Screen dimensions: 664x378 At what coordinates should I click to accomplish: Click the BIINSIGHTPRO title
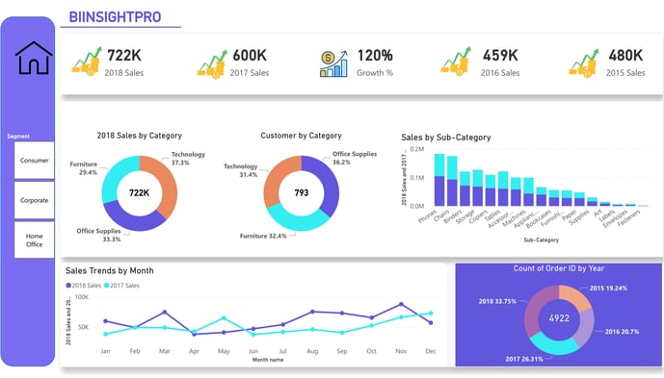(x=115, y=17)
